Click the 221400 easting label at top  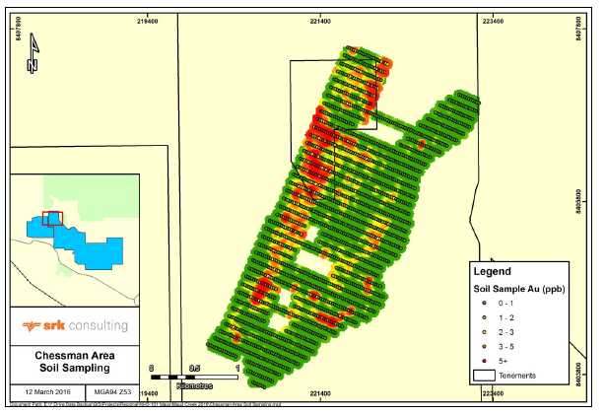pos(325,20)
